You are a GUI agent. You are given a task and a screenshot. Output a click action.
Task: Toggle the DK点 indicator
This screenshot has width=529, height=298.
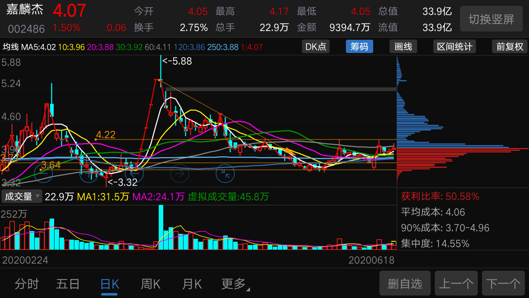tap(316, 47)
